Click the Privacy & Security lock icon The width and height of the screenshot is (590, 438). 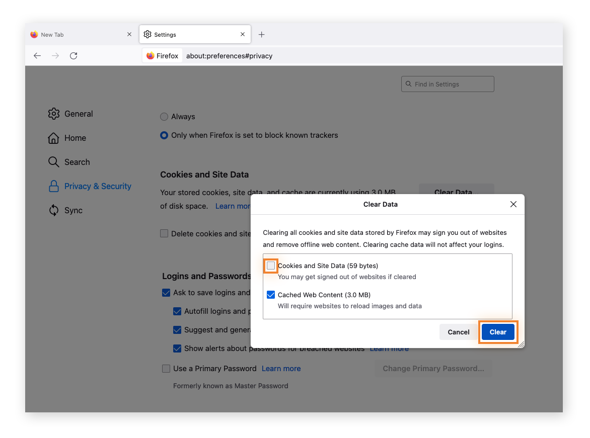pyautogui.click(x=53, y=186)
